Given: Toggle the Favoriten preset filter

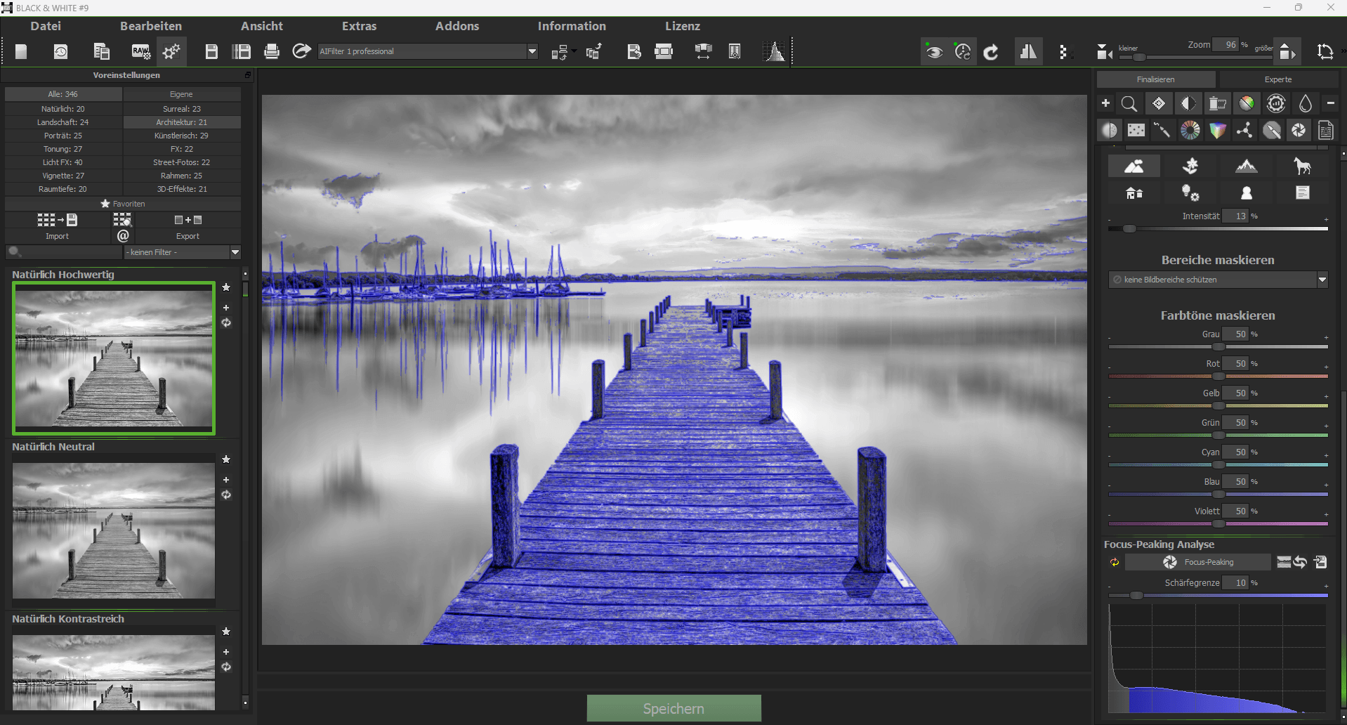Looking at the screenshot, I should 123,204.
